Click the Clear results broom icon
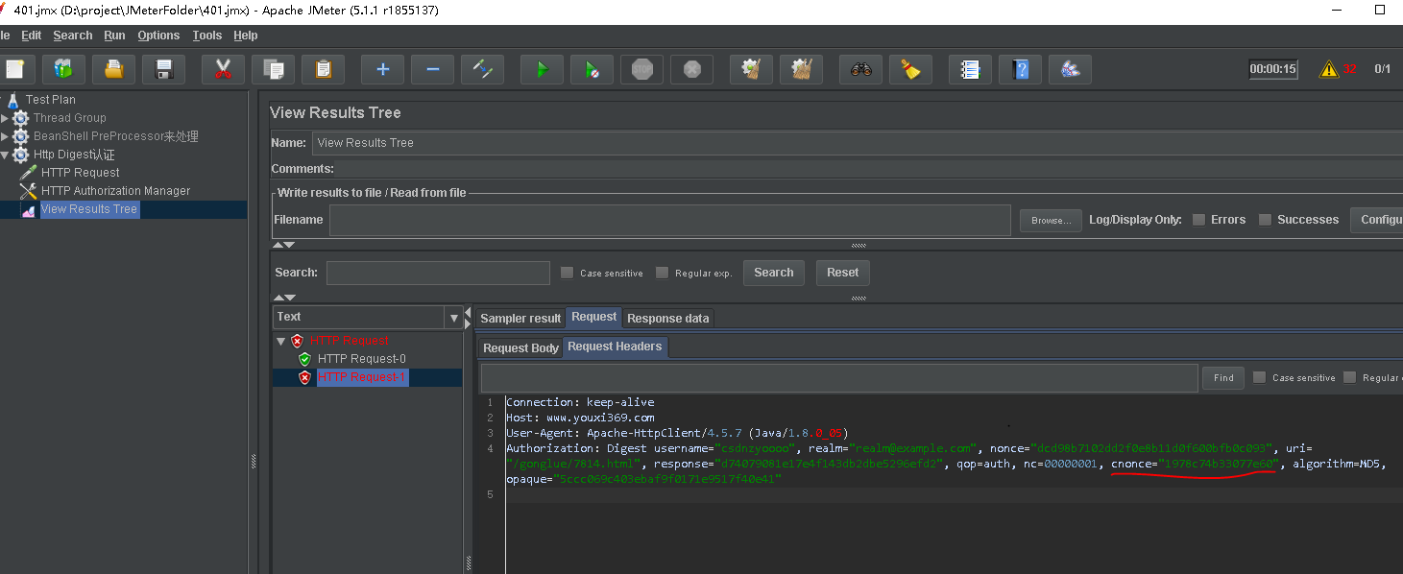The height and width of the screenshot is (574, 1403). tap(751, 69)
